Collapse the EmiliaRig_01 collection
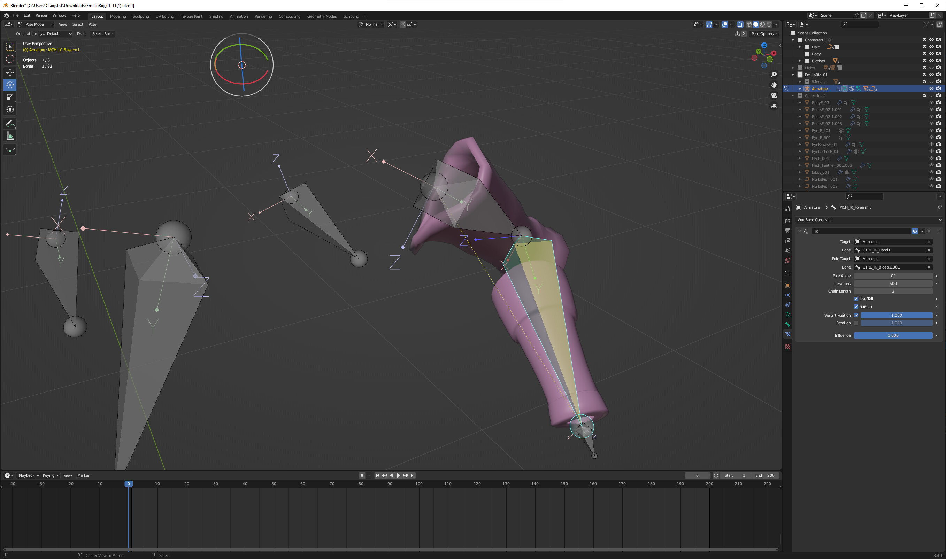 point(793,75)
